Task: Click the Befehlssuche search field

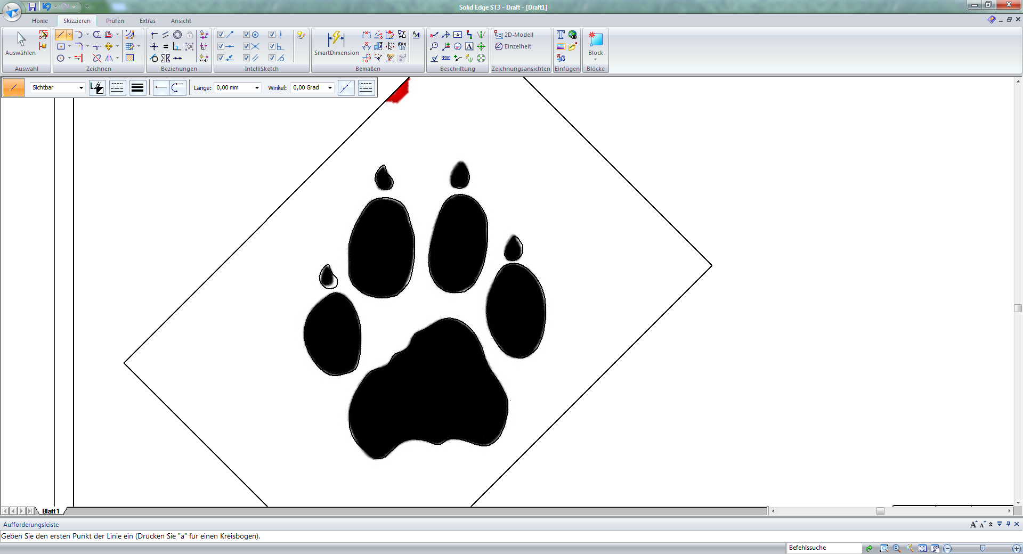Action: click(823, 548)
